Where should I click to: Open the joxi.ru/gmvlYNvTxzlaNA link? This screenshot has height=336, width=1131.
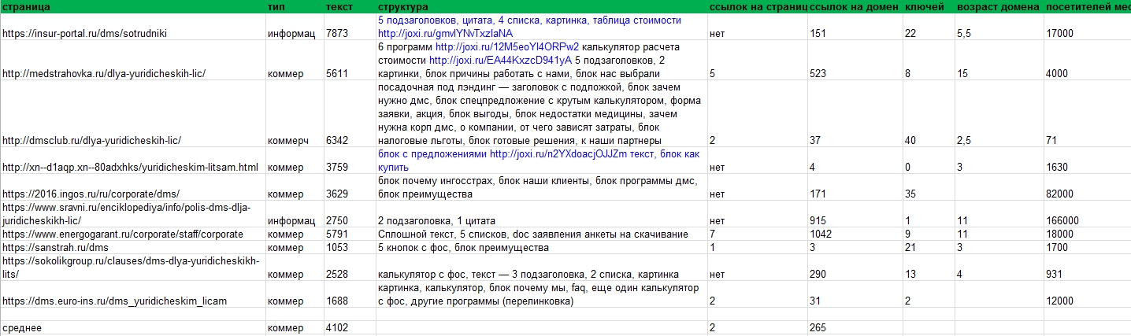pos(445,34)
